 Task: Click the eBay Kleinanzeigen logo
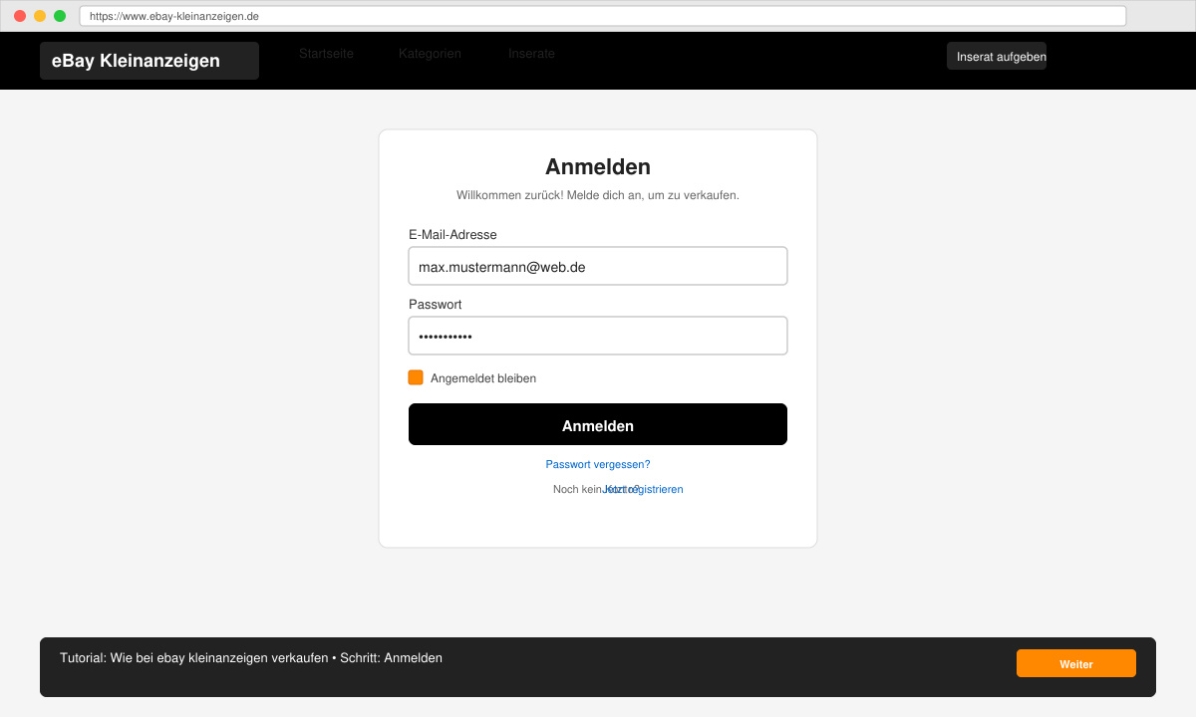click(149, 61)
